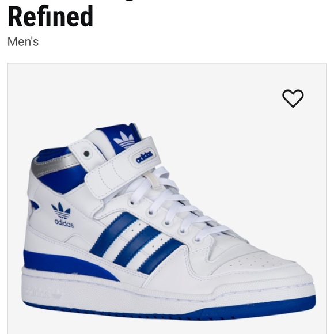
Task: Click the 'Refined' product title heading
Action: coord(50,16)
